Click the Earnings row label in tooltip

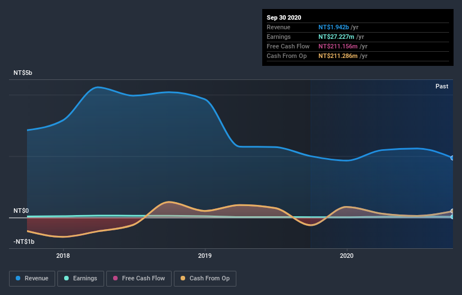point(279,37)
